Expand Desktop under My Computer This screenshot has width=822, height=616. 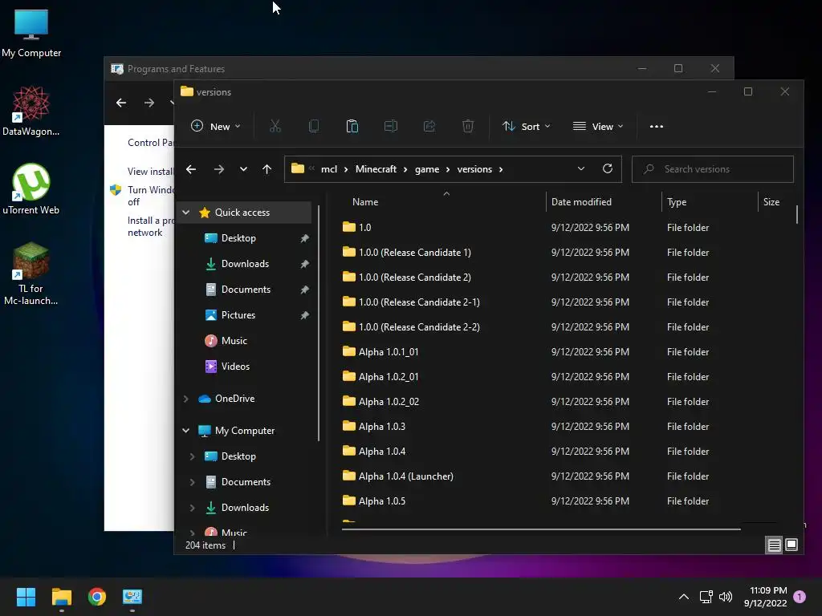pyautogui.click(x=193, y=456)
